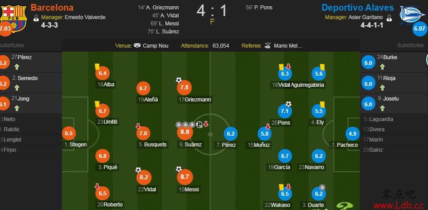Click the green sub-on arrow under Burke
The width and height of the screenshot is (428, 210).
click(382, 67)
